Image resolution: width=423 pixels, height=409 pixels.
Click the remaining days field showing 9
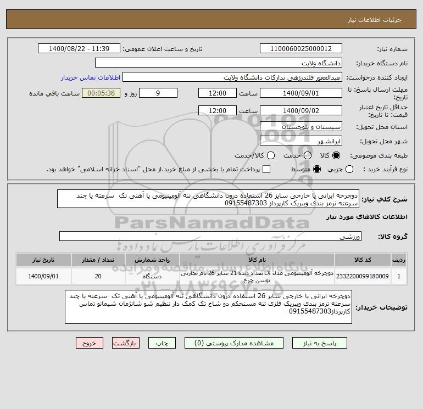point(158,93)
